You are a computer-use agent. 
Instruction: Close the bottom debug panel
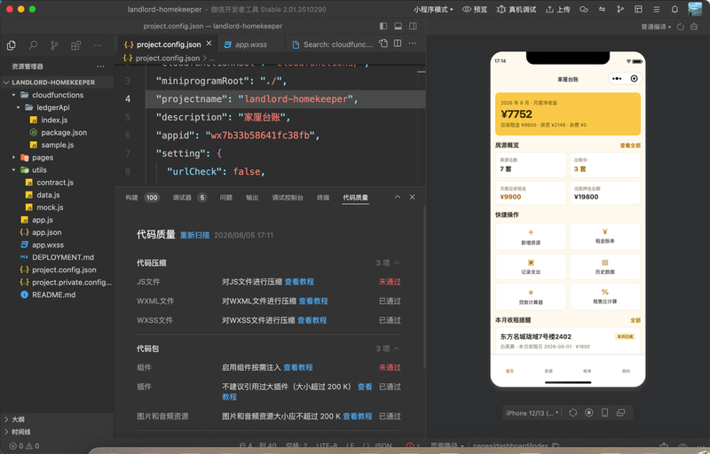[x=412, y=197]
